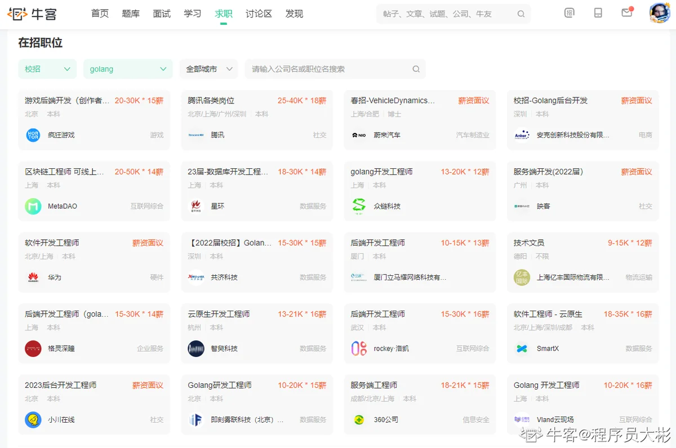Open the 发现 nav tab
676x448 pixels.
pos(294,14)
